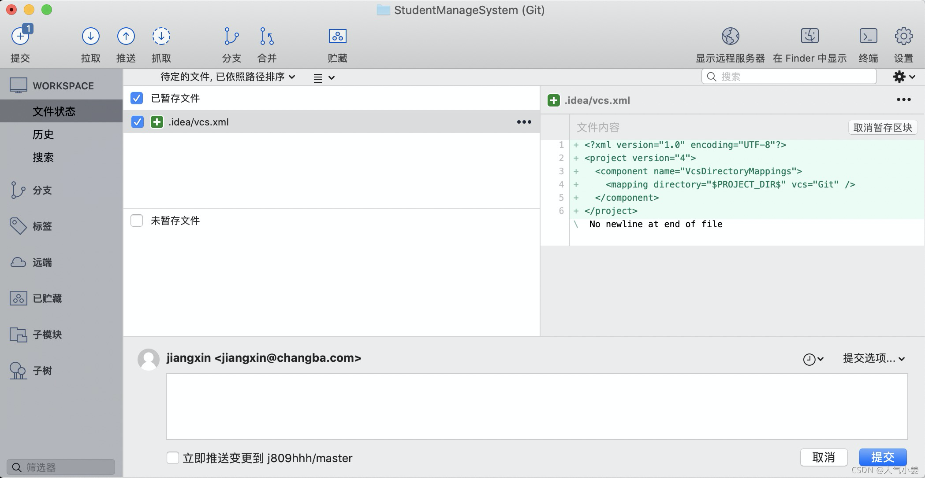Select 历史 in the sidebar
The width and height of the screenshot is (925, 478).
coord(43,134)
